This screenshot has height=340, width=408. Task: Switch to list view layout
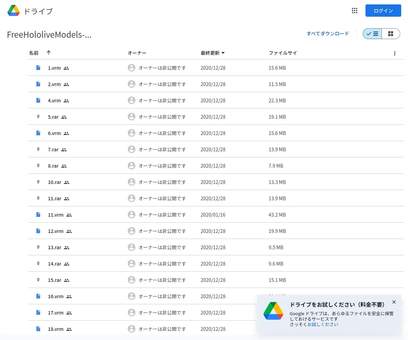click(372, 34)
